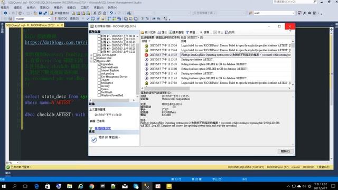Open the Windows Start menu
Screen dimensions: 338x190
point(4,186)
